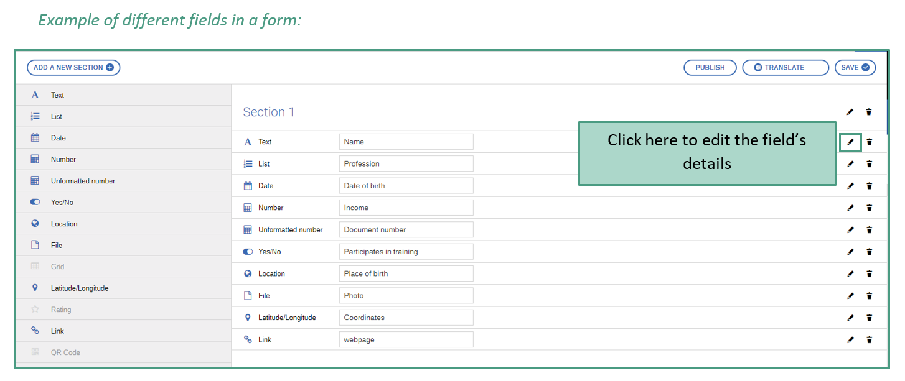Viewport: 905px width, 381px height.
Task: Select the Number field type in sidebar
Action: pyautogui.click(x=123, y=160)
